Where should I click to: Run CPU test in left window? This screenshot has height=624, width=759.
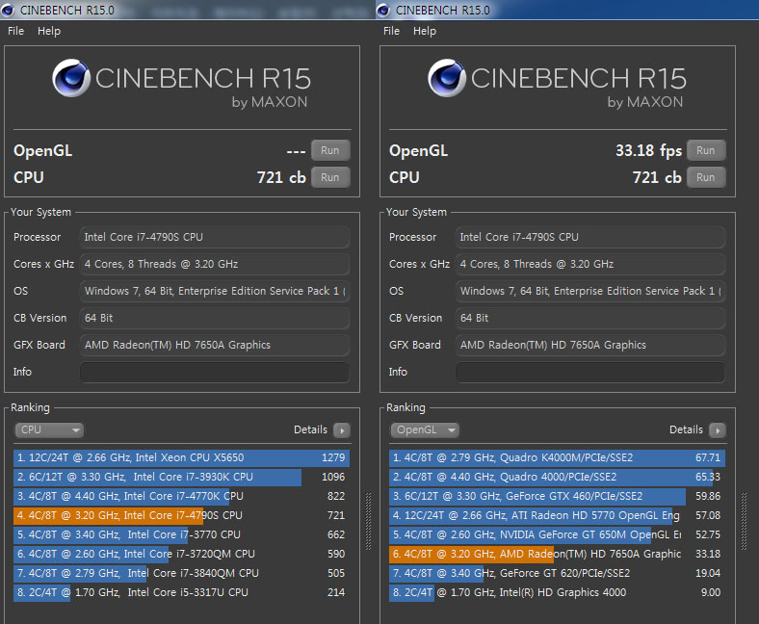(330, 177)
